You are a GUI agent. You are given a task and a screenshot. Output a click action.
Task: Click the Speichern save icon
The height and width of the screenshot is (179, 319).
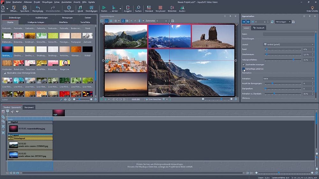click(x=25, y=8)
